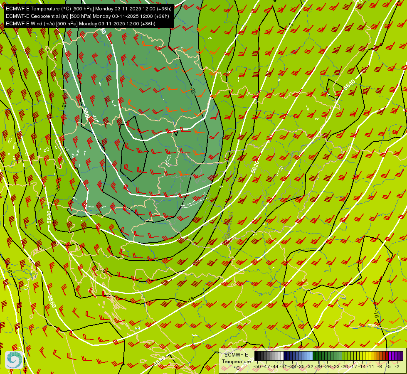The height and width of the screenshot is (374, 407).
Task: Click the -14 legend scale value
Action: pos(362,367)
